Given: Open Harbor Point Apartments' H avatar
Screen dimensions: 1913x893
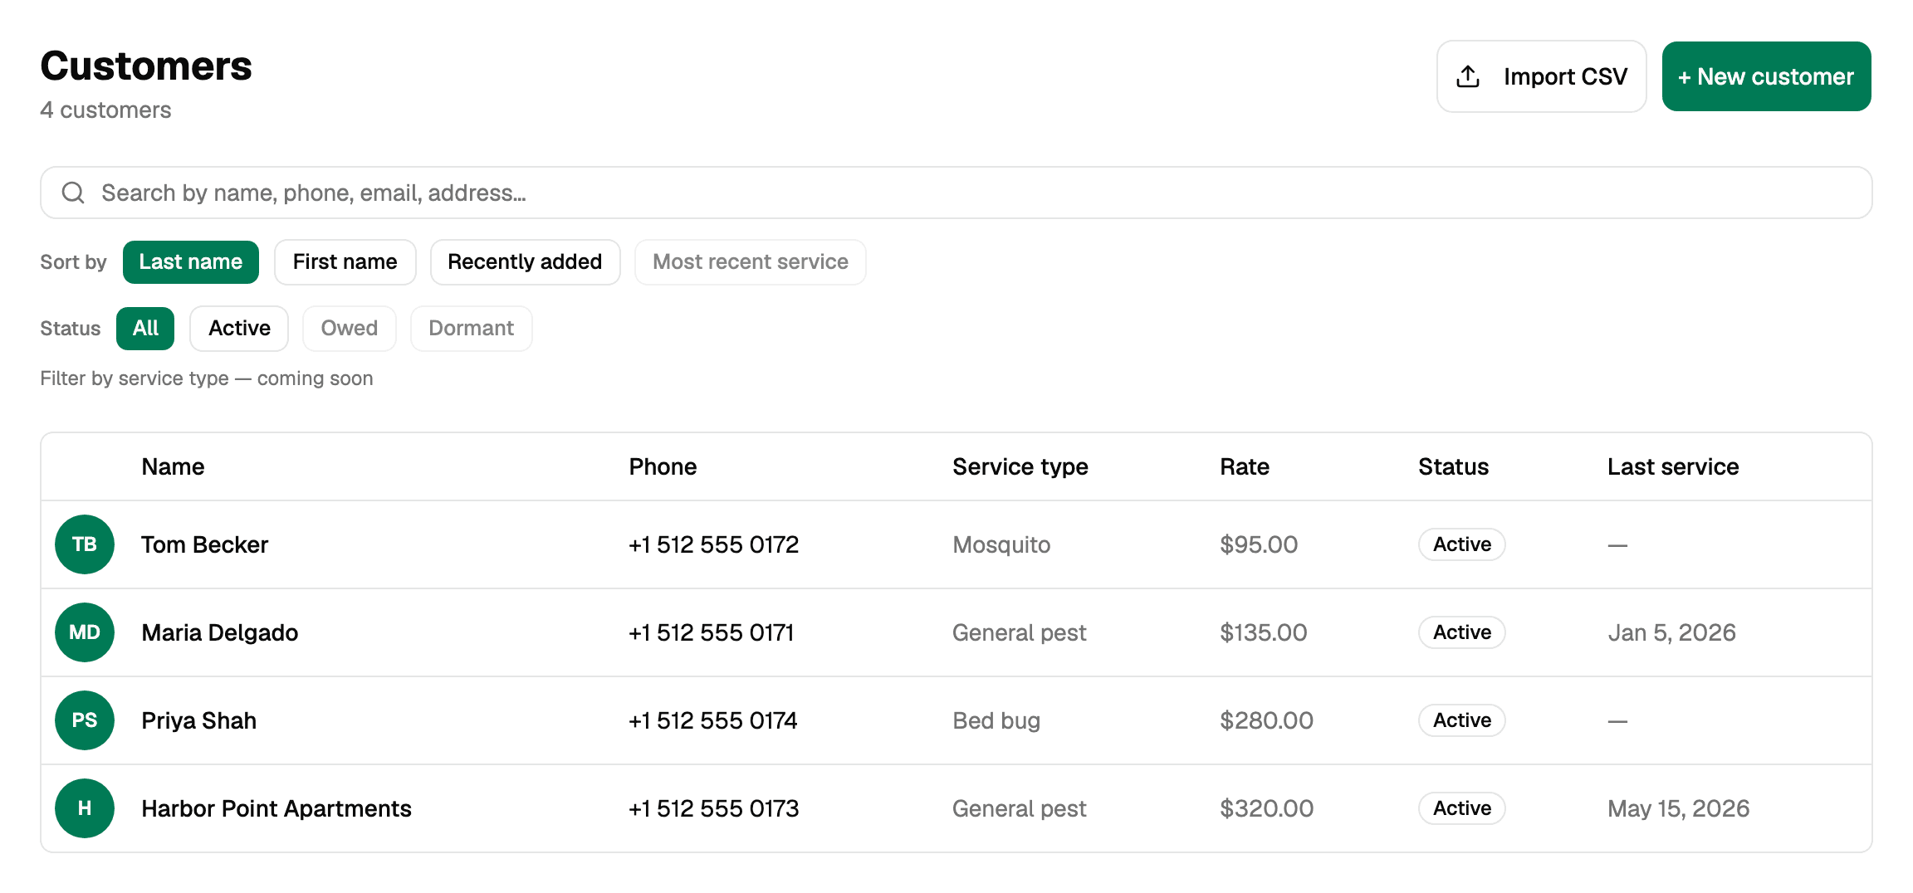Looking at the screenshot, I should pyautogui.click(x=85, y=808).
